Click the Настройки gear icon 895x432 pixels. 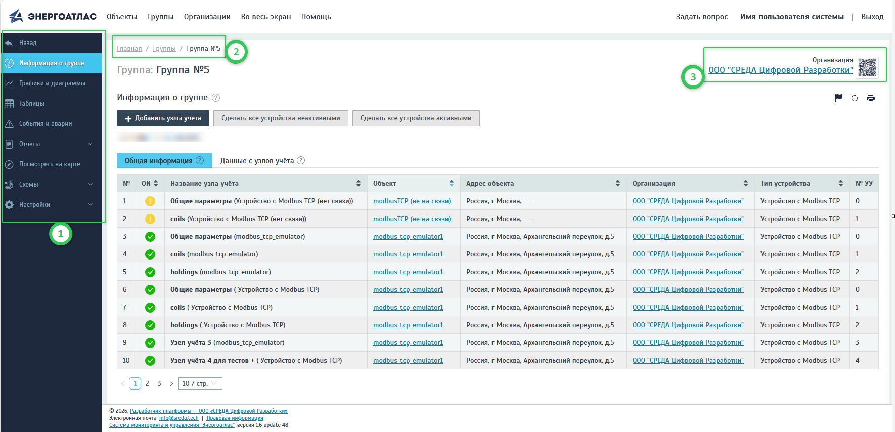pos(9,205)
